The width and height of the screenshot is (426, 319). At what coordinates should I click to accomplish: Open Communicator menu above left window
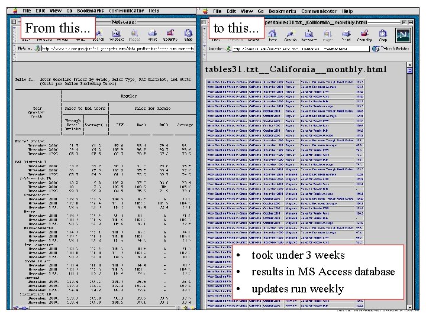127,11
